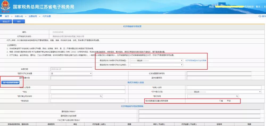Click the 建筑服务分包扣除额 input field
Viewport: 266px width, 126px height.
pos(199,116)
